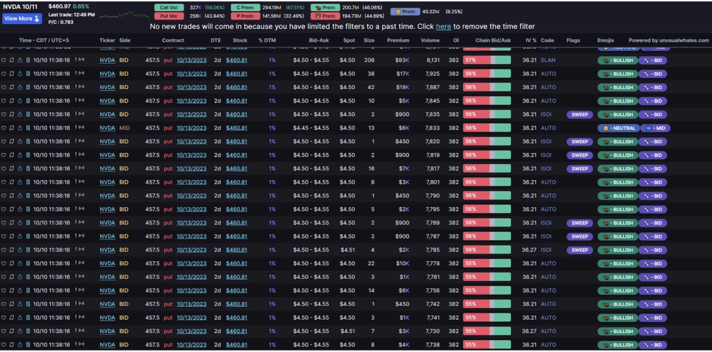Click the broadcast icon on the 7,820 volume row

(x=82, y=141)
